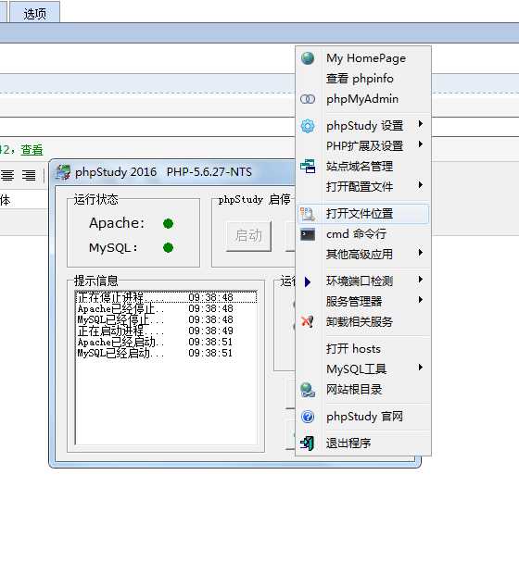Choose 退出程序 to quit phpStudy
Screen dimensions: 519x587
[363, 443]
